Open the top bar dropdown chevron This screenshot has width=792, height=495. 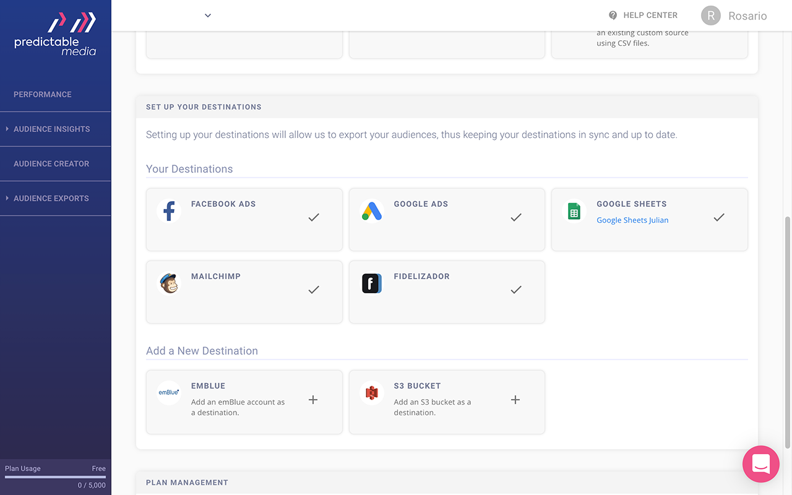208,15
